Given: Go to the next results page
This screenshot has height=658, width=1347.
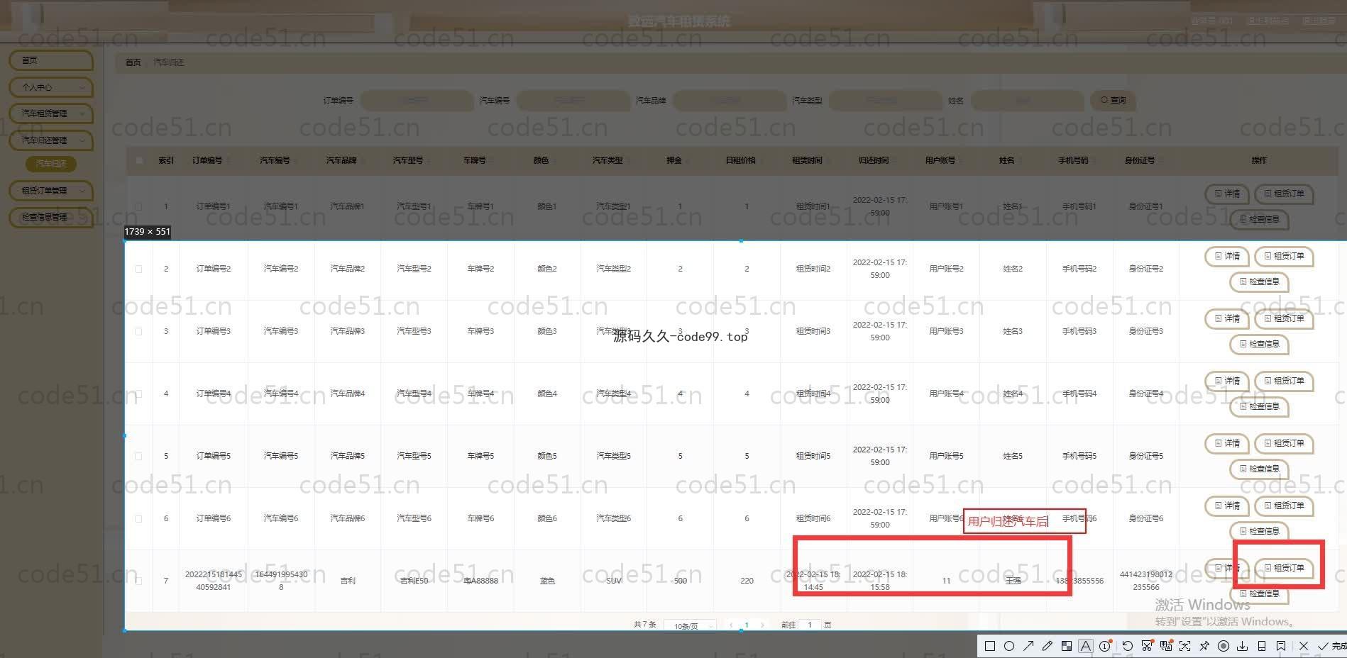Looking at the screenshot, I should click(x=762, y=625).
